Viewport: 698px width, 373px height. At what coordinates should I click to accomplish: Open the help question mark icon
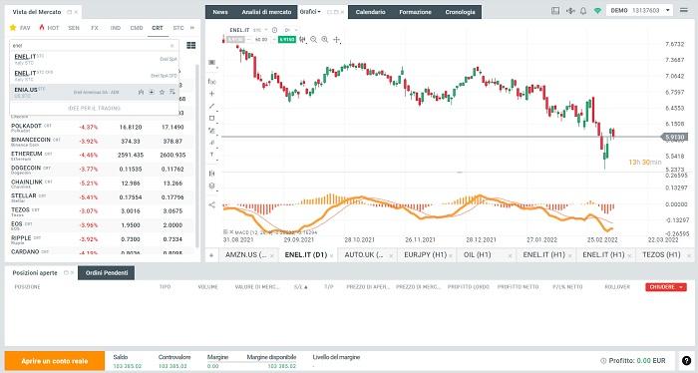point(686,361)
